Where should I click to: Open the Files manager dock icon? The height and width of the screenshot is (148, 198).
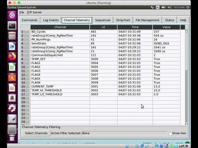12,36
